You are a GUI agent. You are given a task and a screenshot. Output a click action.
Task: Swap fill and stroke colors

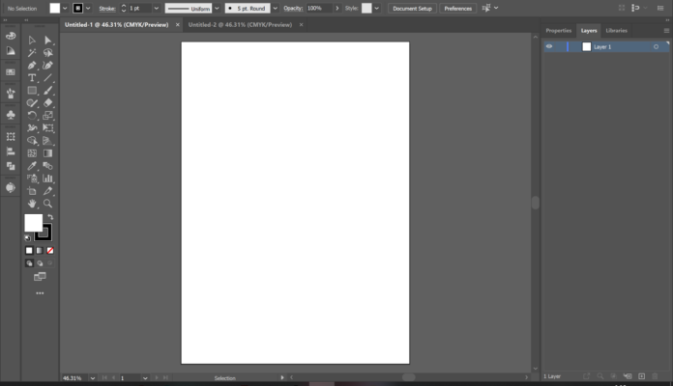click(49, 217)
